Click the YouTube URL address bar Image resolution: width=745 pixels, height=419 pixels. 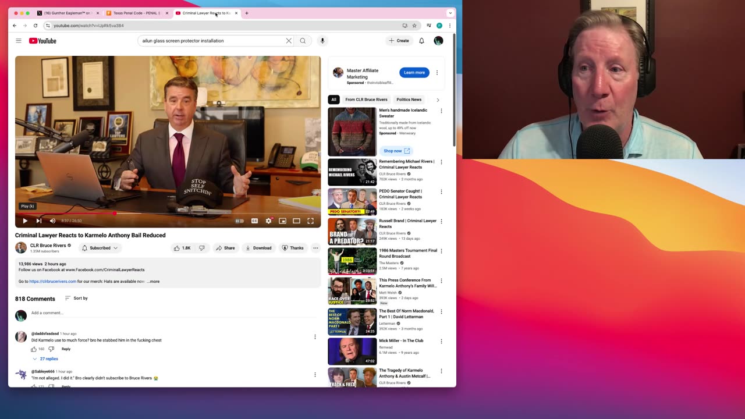(x=224, y=26)
